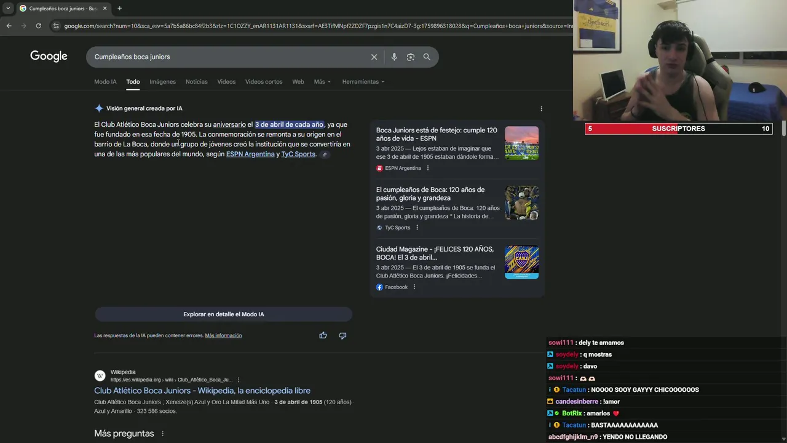The image size is (787, 443).
Task: Open the TyC Sports source options dots
Action: [417, 228]
